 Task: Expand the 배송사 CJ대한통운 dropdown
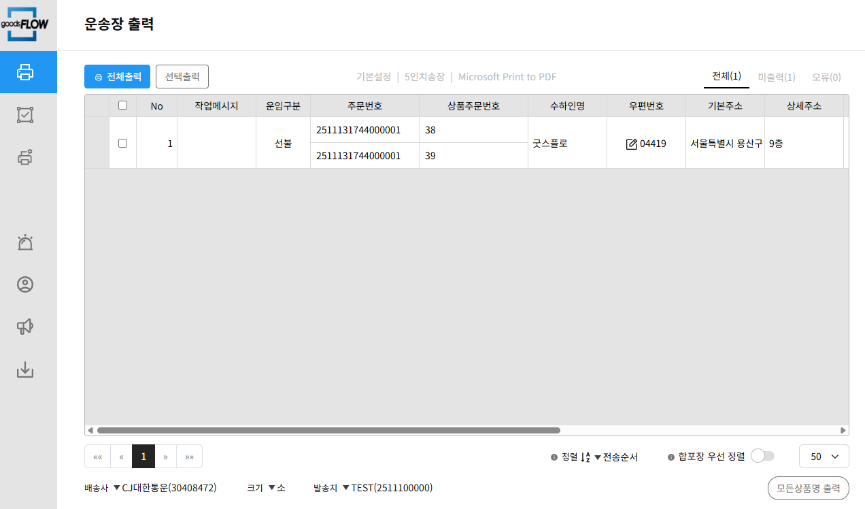point(165,488)
